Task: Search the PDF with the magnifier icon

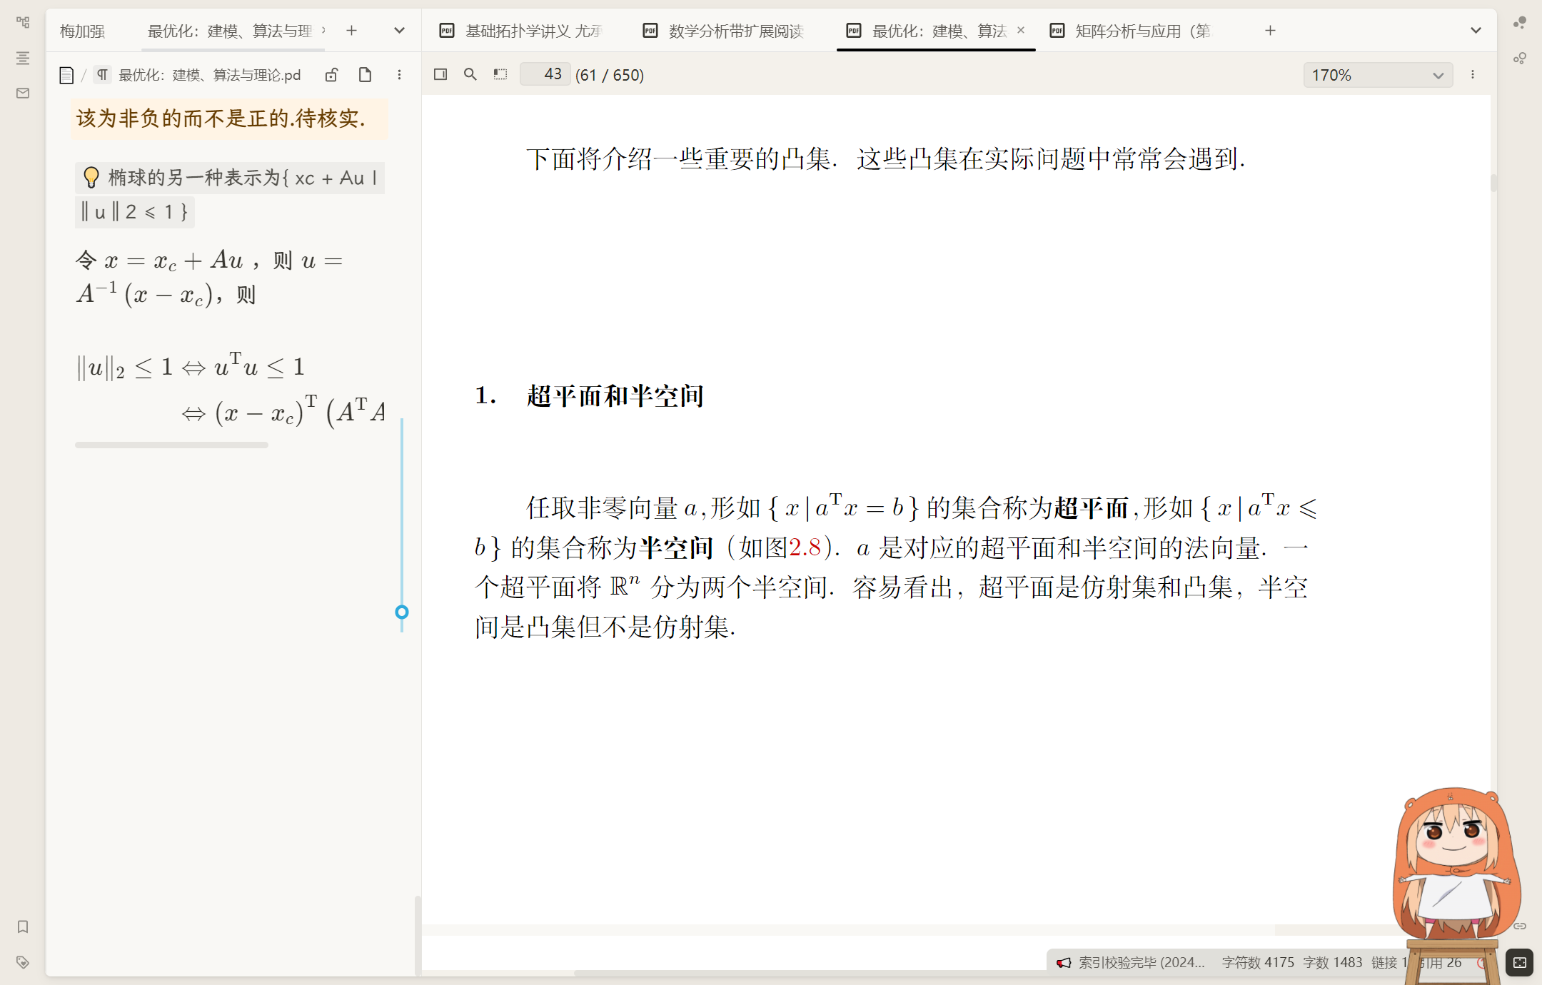Action: pos(470,74)
